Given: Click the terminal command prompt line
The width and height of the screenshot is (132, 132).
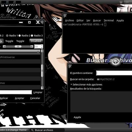Looking at the screenshot, I should tap(85, 24).
